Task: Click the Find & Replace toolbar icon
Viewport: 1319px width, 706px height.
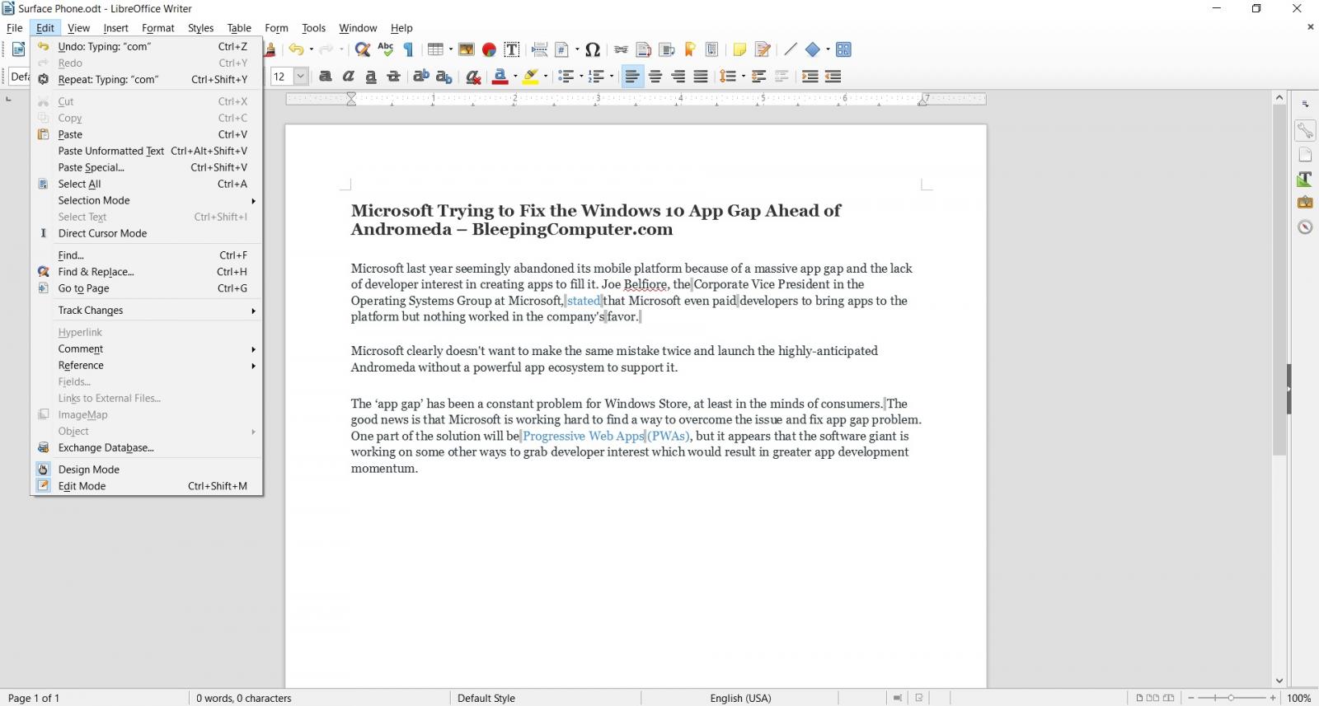Action: pyautogui.click(x=362, y=49)
